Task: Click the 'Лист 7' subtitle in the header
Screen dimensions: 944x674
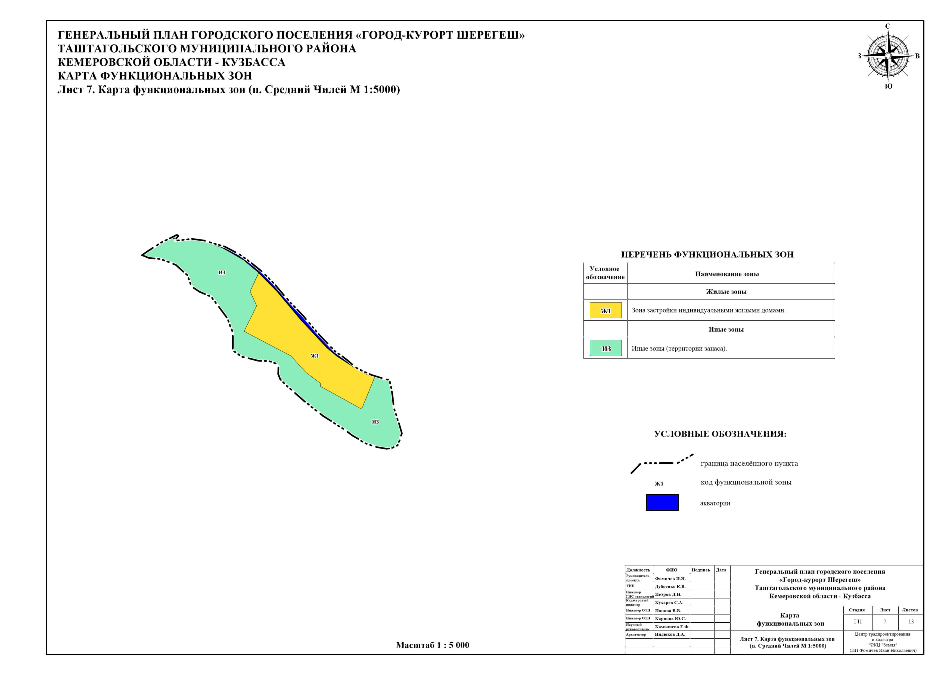Action: point(228,90)
